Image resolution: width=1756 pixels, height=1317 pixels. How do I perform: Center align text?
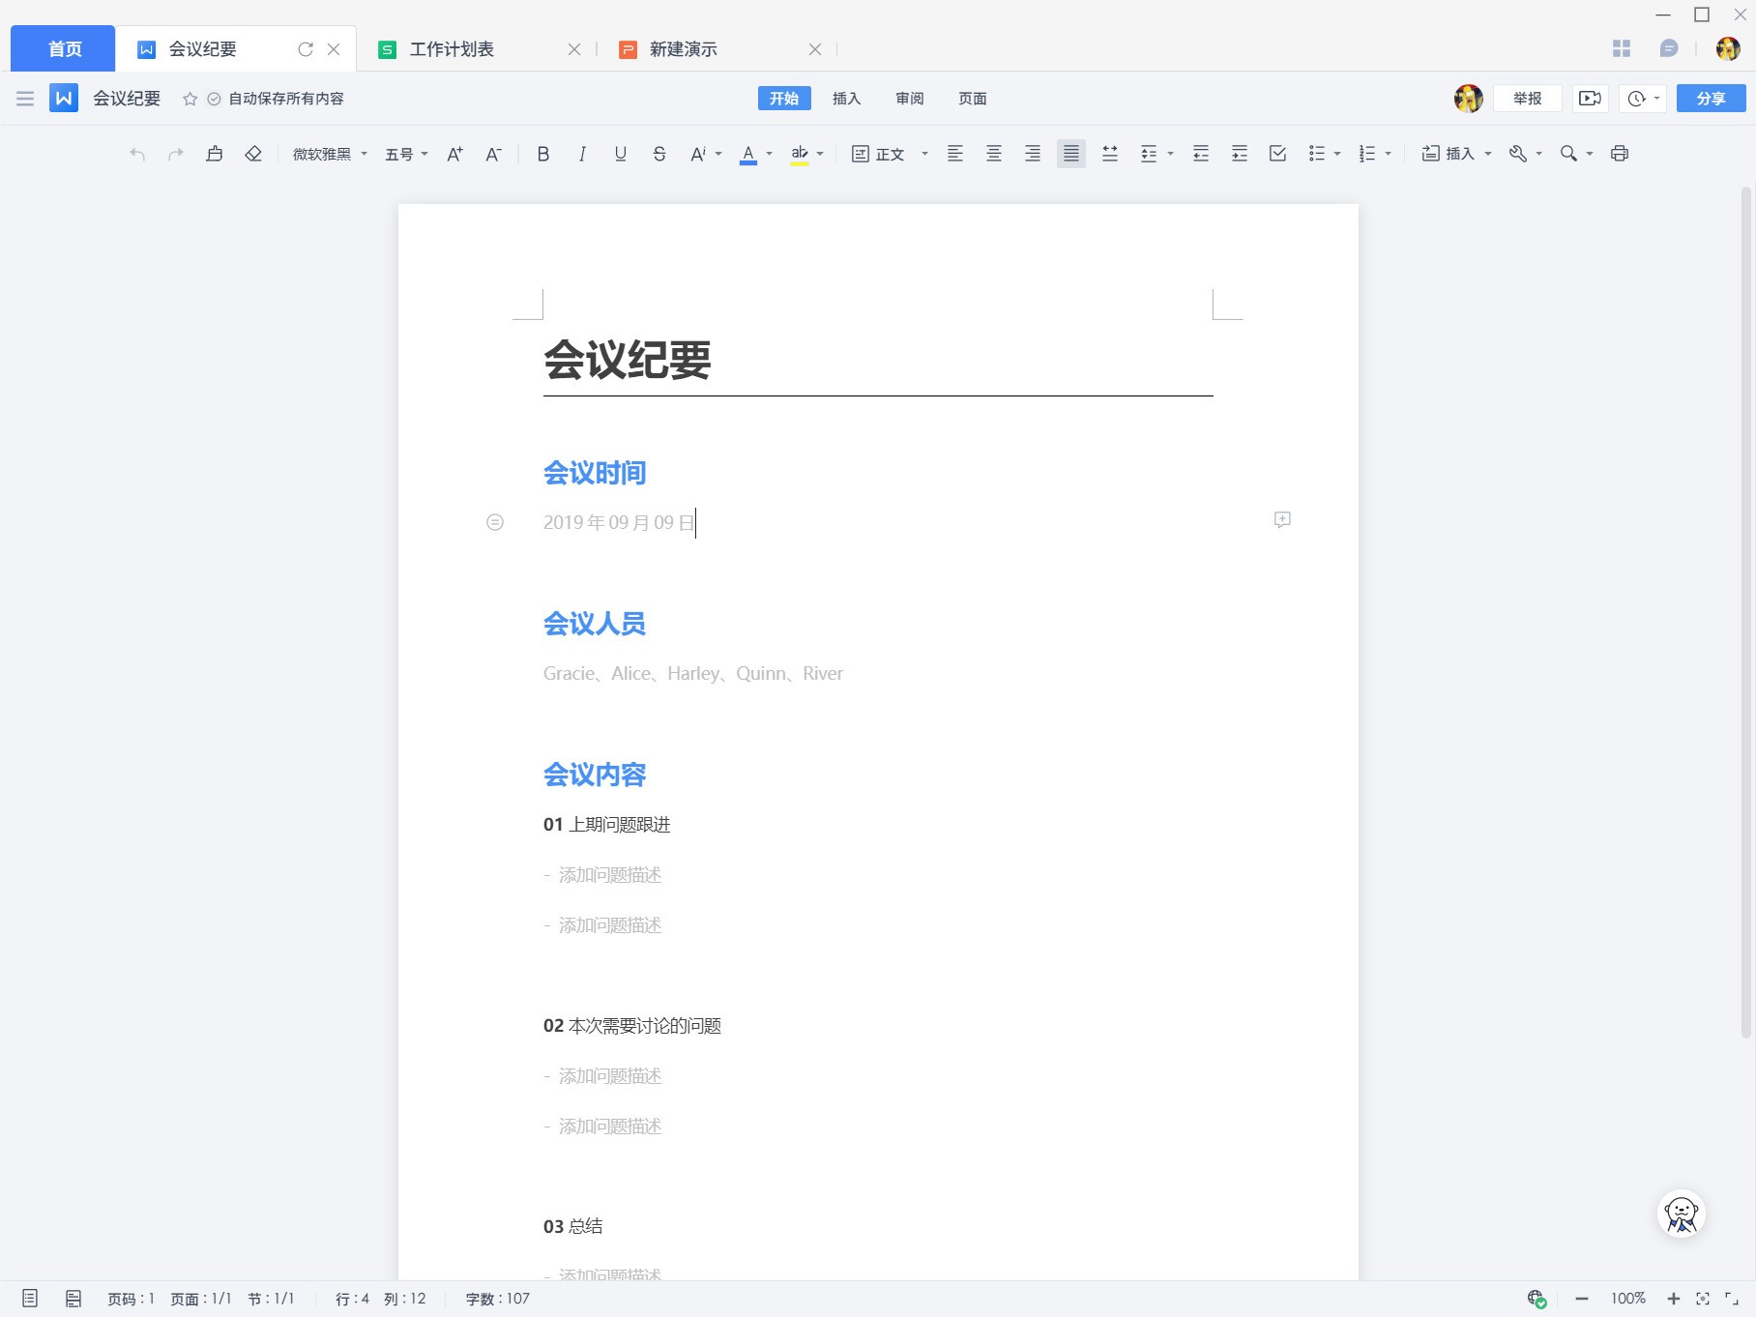[x=994, y=154]
